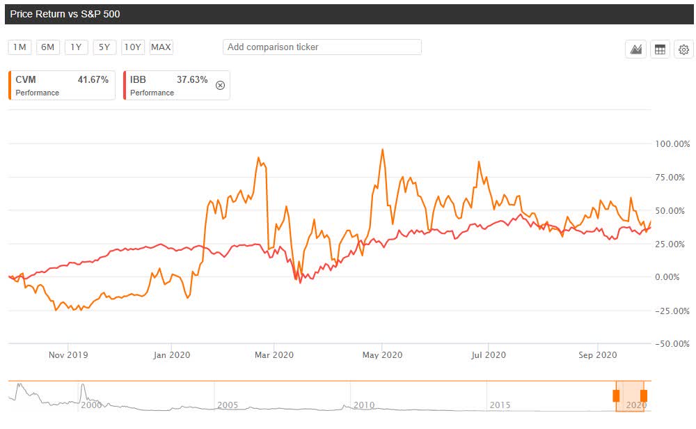
Task: Click the left orange range handle
Action: [x=616, y=396]
